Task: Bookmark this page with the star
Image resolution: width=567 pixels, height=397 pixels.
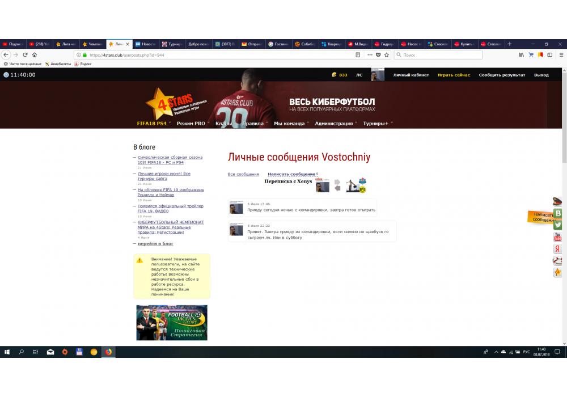Action: pyautogui.click(x=387, y=55)
